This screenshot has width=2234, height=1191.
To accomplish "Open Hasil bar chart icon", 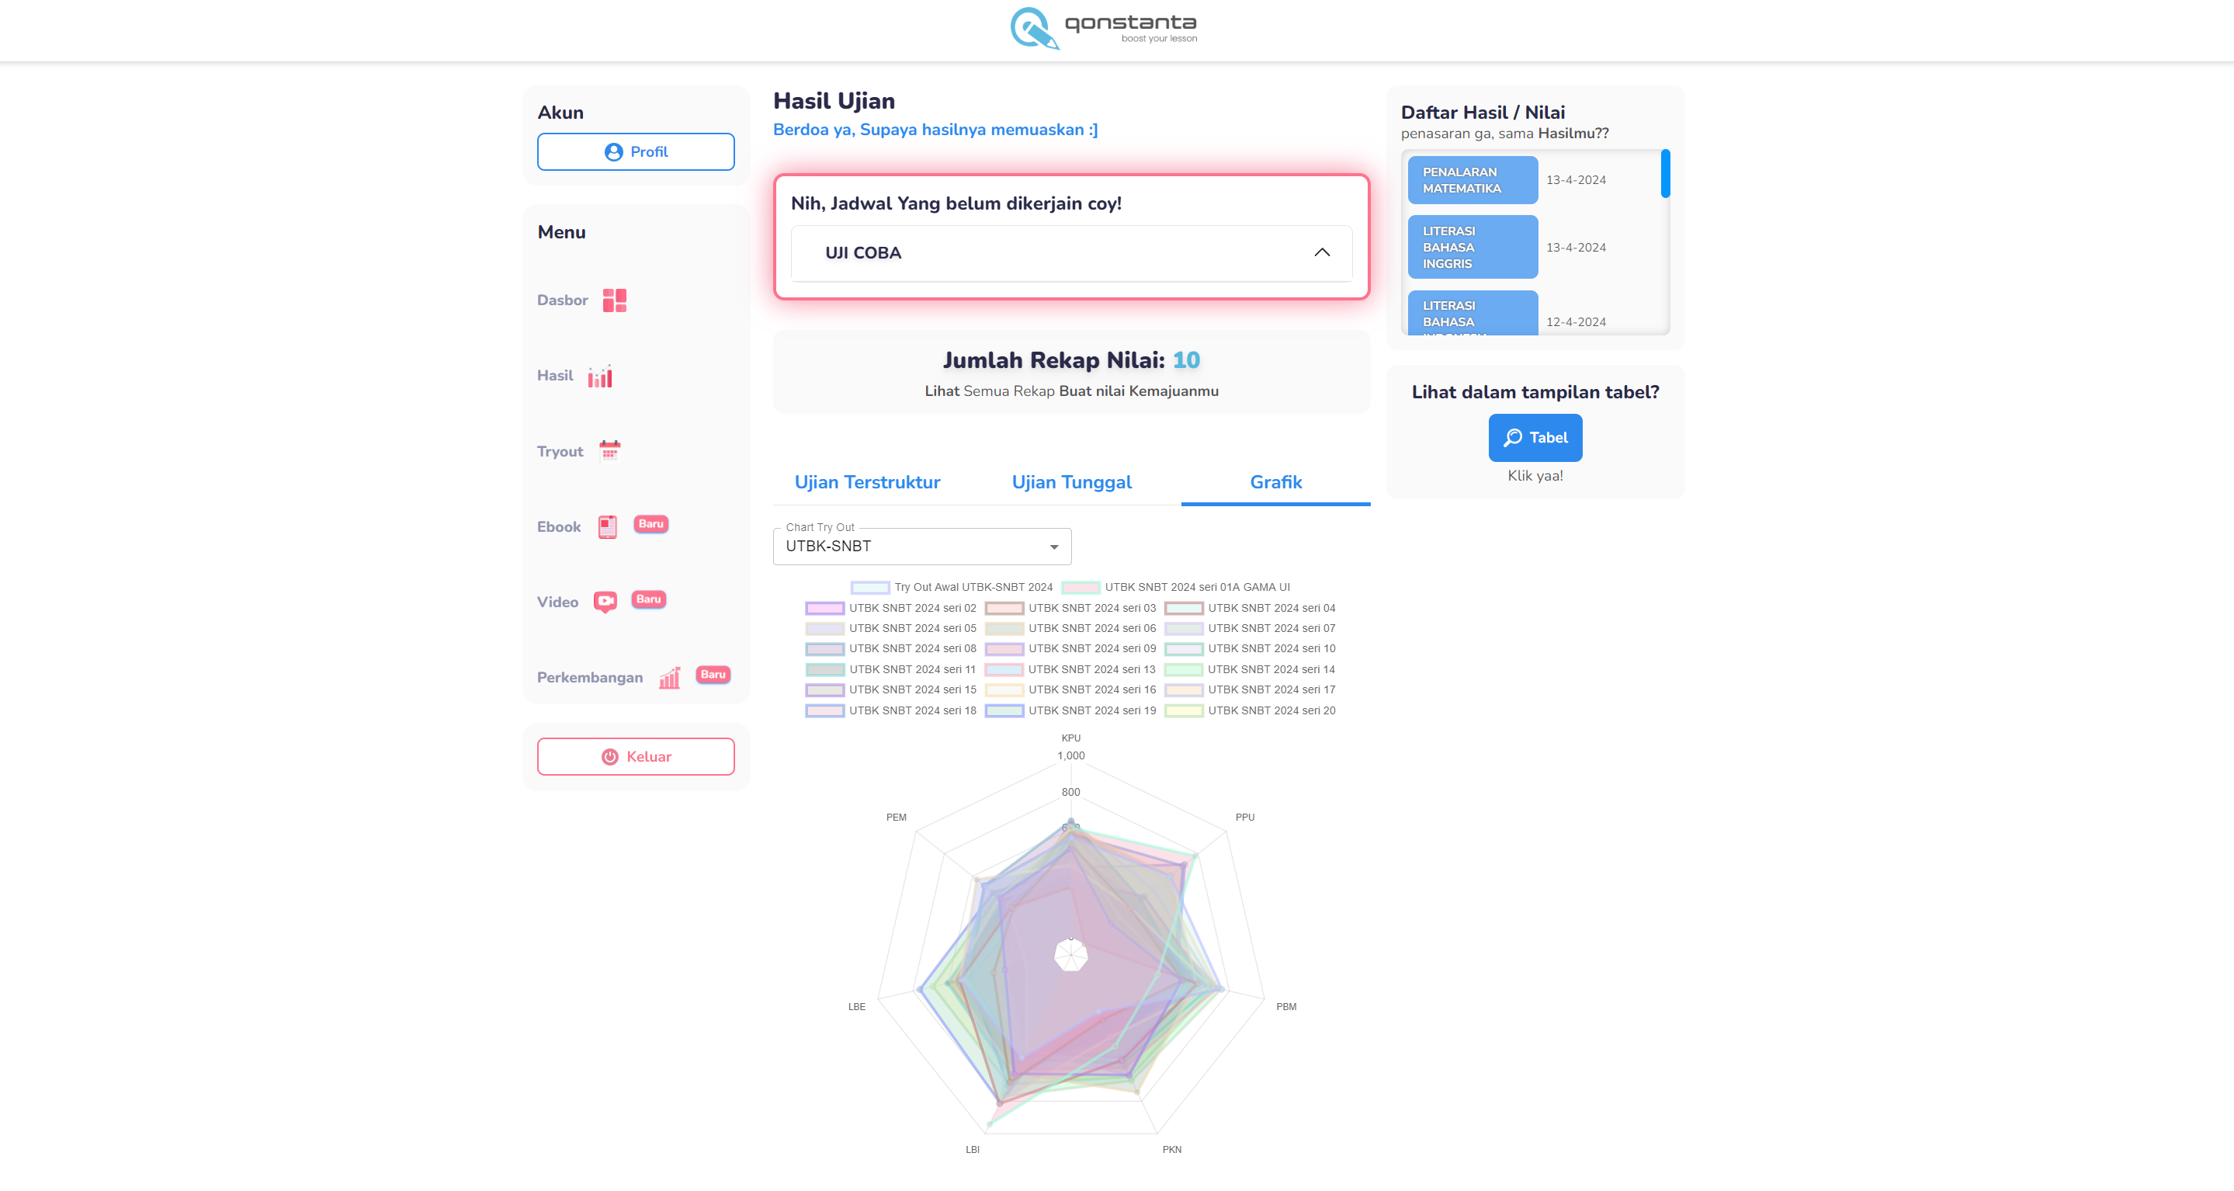I will 599,377.
